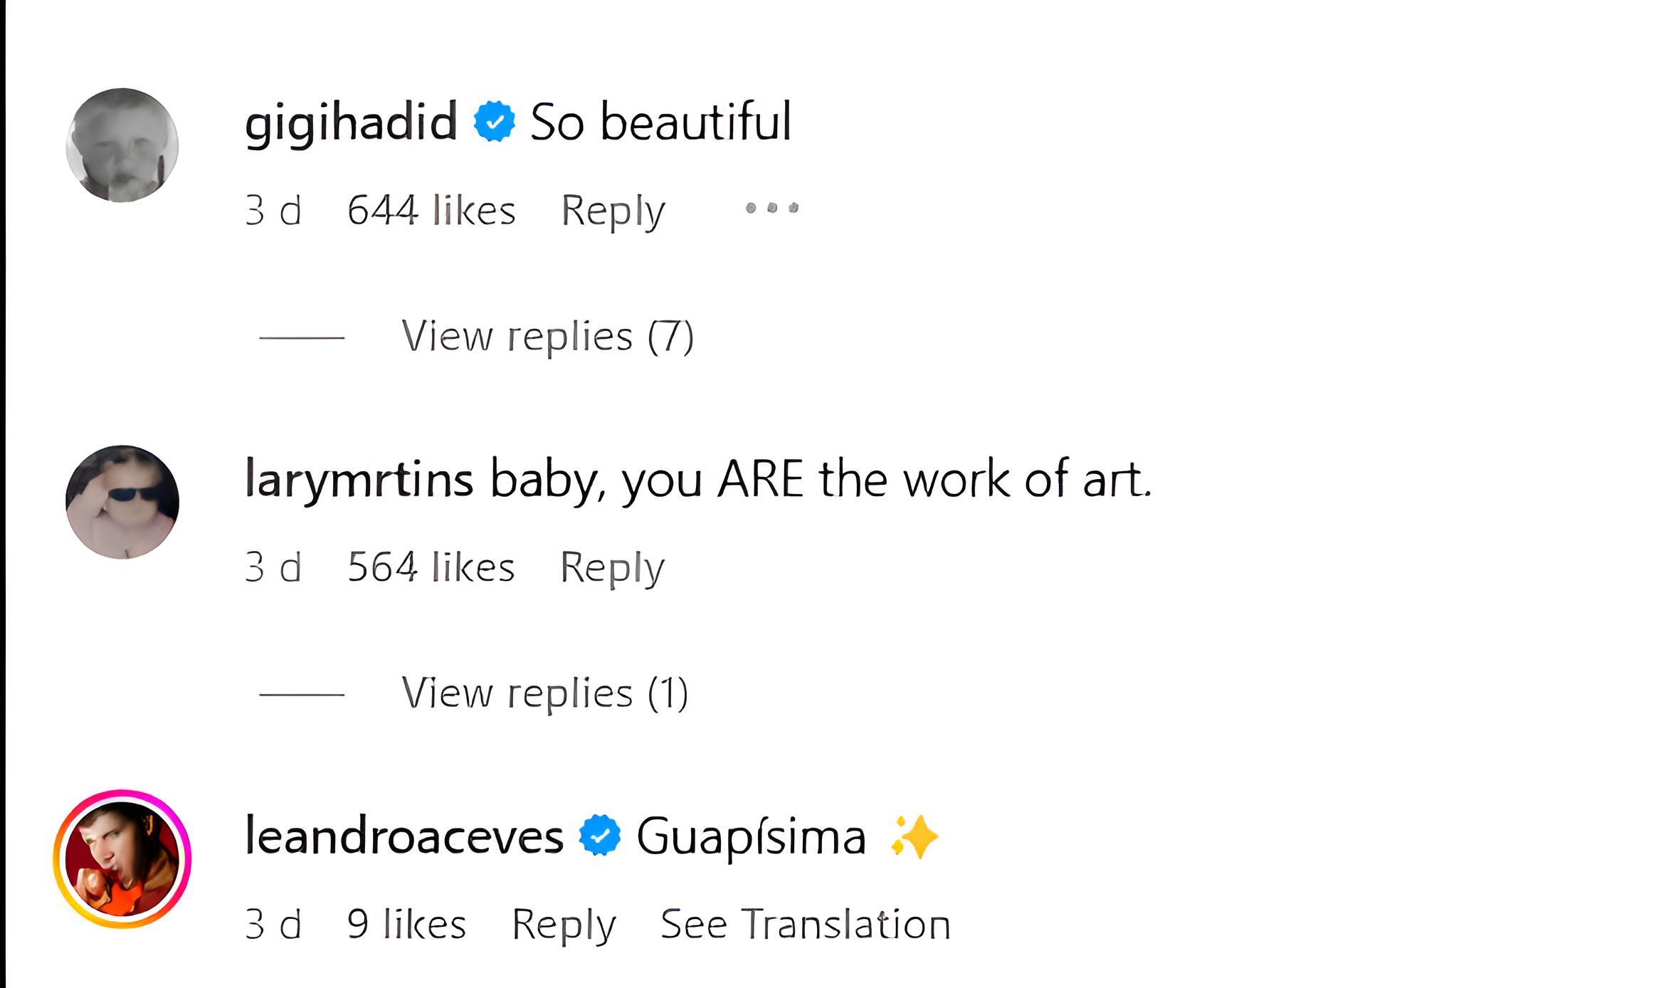Viewport: 1671px width, 988px height.
Task: Open three-dot options on gigihadid's comment
Action: point(772,209)
